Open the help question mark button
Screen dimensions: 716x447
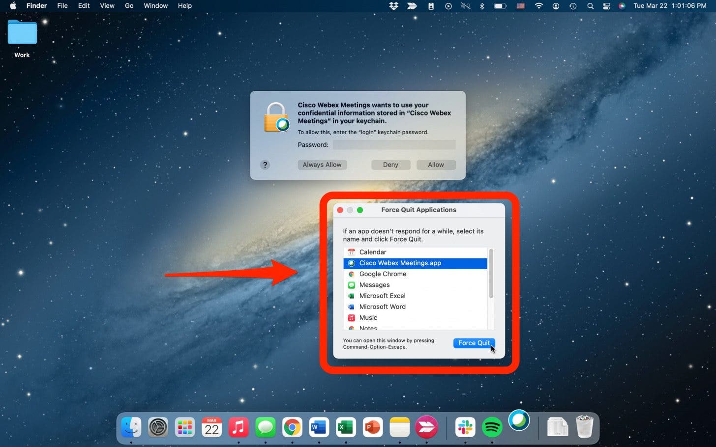pyautogui.click(x=265, y=165)
